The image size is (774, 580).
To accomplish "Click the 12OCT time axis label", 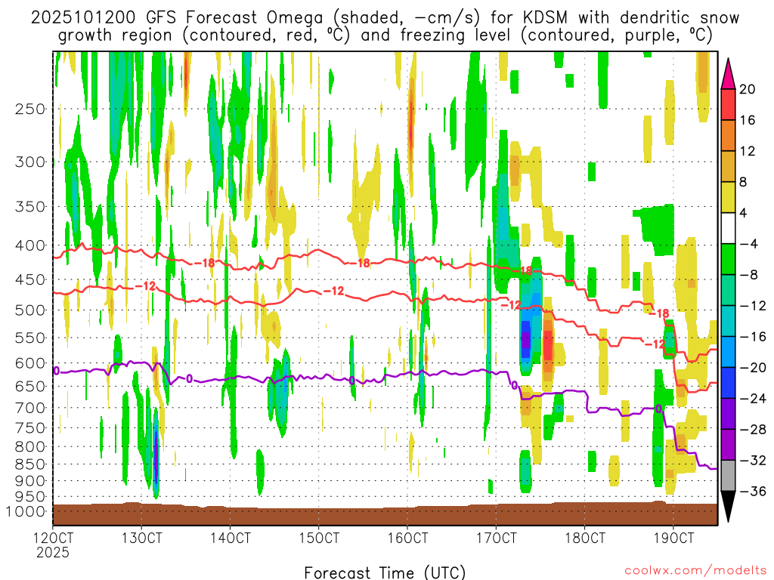I will point(53,538).
